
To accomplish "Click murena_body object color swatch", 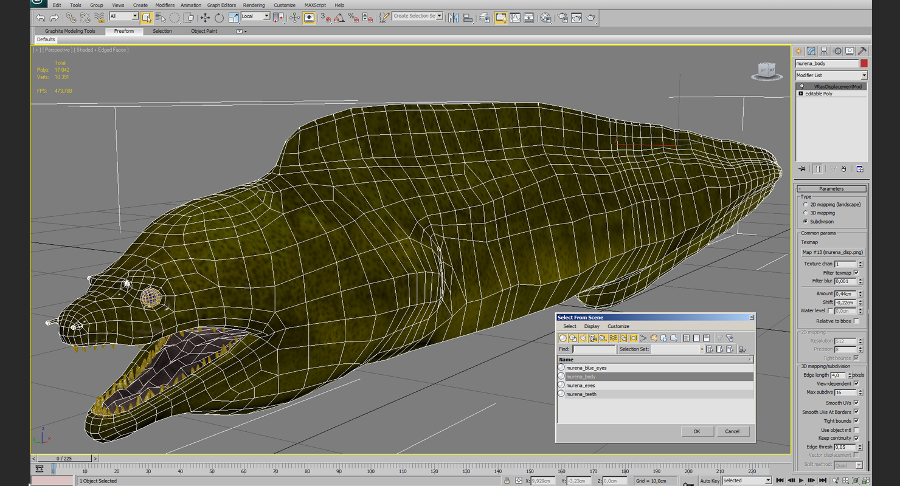I will (x=864, y=63).
